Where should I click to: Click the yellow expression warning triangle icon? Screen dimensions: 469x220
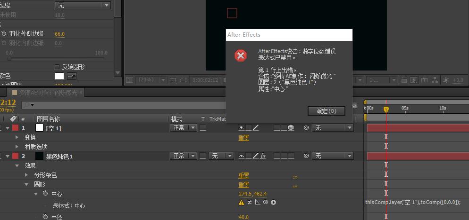[241, 203]
